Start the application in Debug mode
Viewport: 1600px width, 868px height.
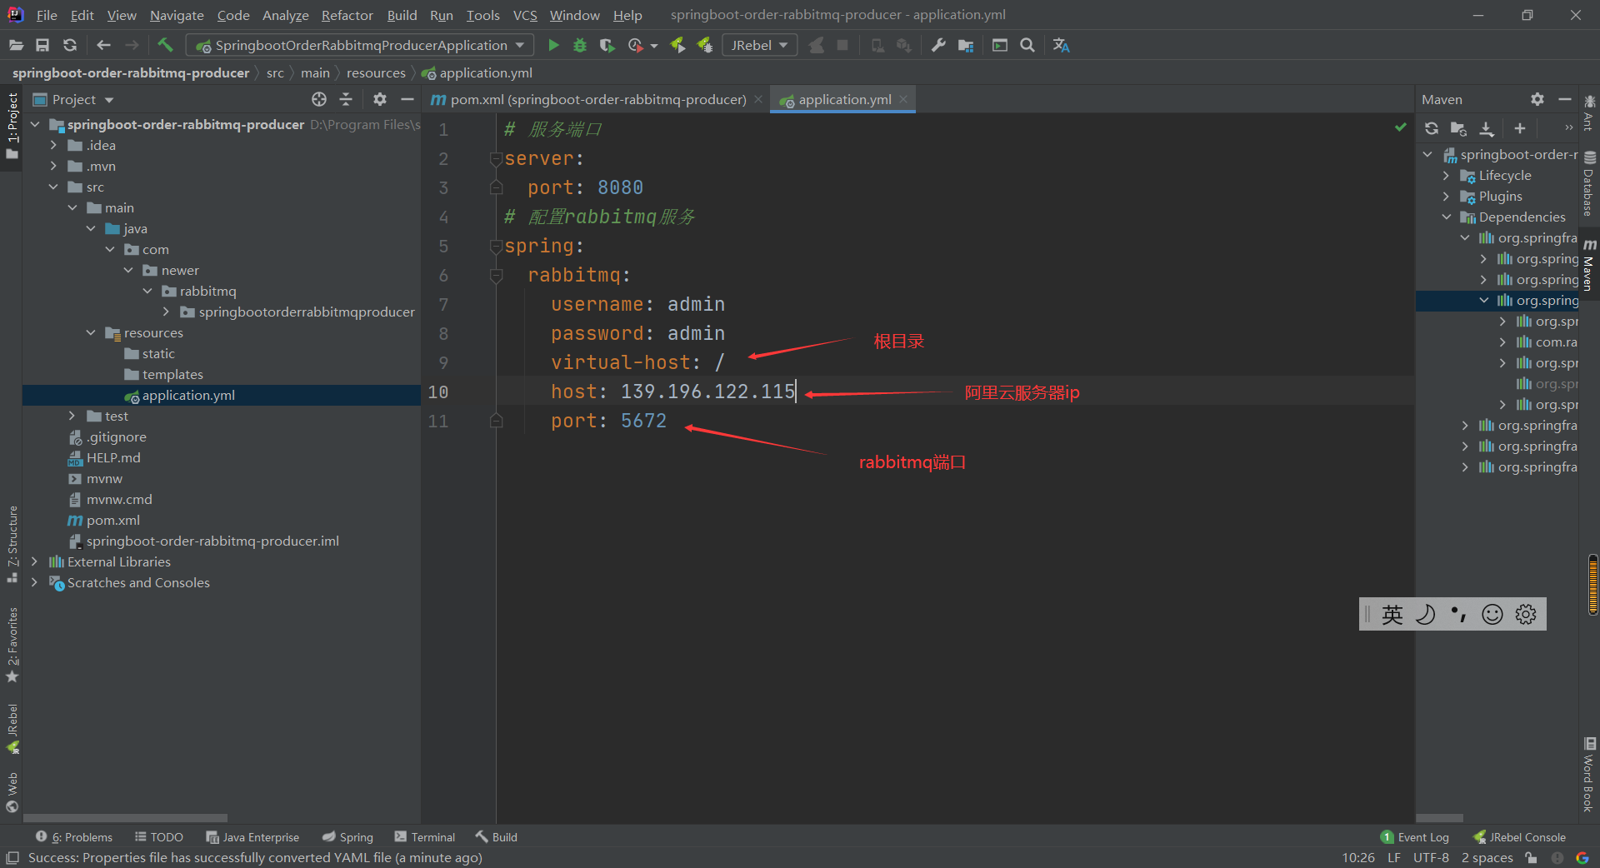580,45
